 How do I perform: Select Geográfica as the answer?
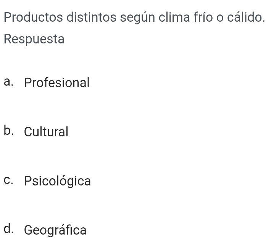pyautogui.click(x=55, y=230)
